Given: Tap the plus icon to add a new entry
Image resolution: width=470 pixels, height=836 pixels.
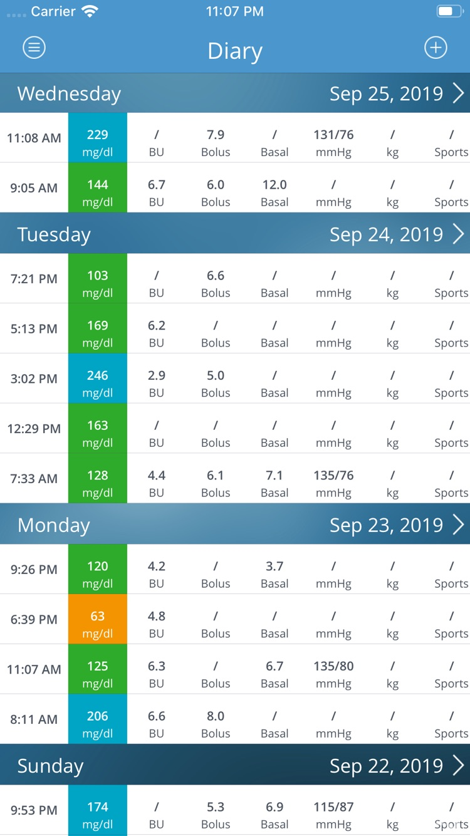Looking at the screenshot, I should [436, 47].
